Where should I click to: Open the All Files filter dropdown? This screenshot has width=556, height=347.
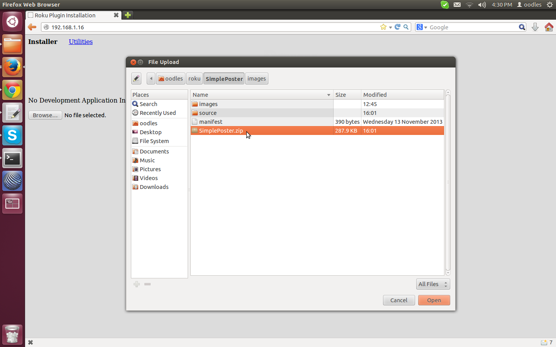[x=433, y=284]
